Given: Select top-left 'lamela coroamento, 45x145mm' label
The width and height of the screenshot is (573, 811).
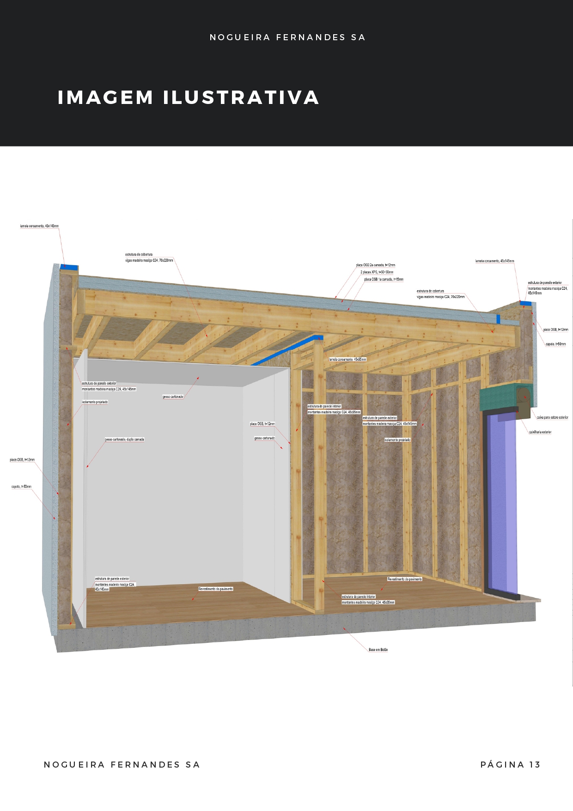Looking at the screenshot, I should point(39,226).
